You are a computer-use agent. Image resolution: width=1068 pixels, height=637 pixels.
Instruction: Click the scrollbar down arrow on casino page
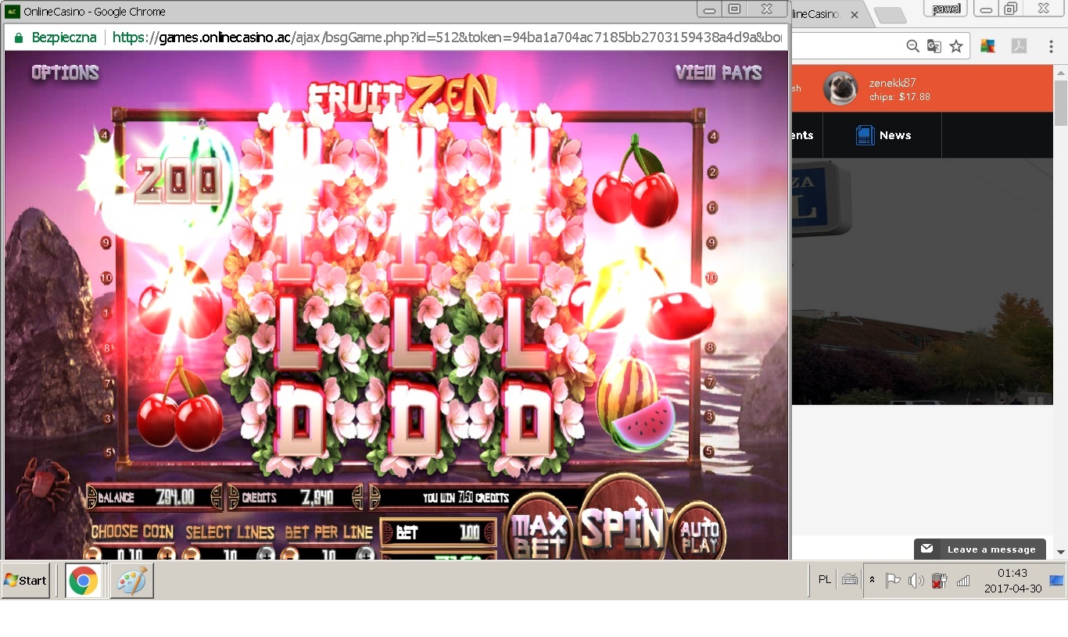(1060, 553)
